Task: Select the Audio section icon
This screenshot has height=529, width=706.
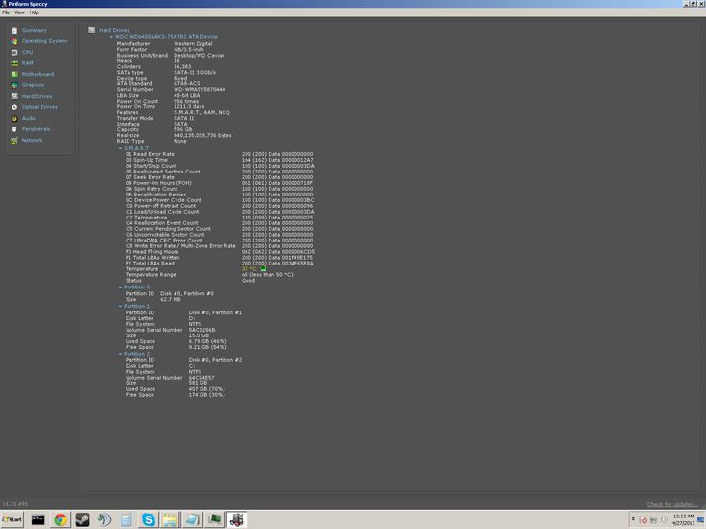Action: (14, 118)
